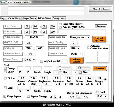Click the X button between dimension fields
The image size is (114, 107).
79,97
